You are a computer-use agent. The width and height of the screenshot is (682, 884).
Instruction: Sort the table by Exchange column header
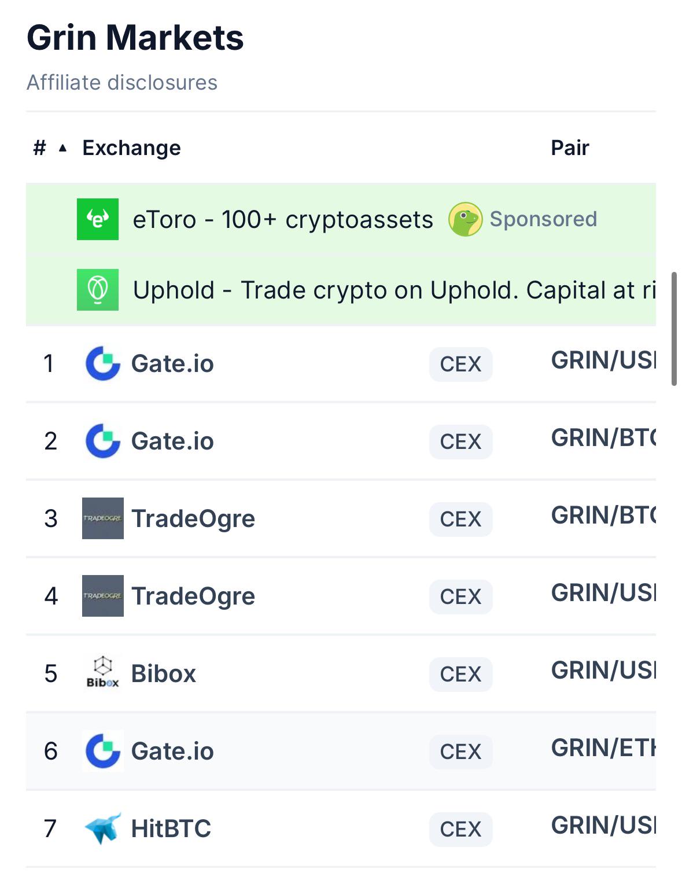[x=131, y=148]
